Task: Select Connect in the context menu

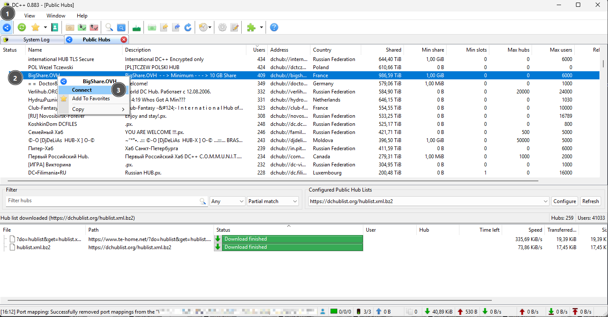Action: (x=94, y=90)
